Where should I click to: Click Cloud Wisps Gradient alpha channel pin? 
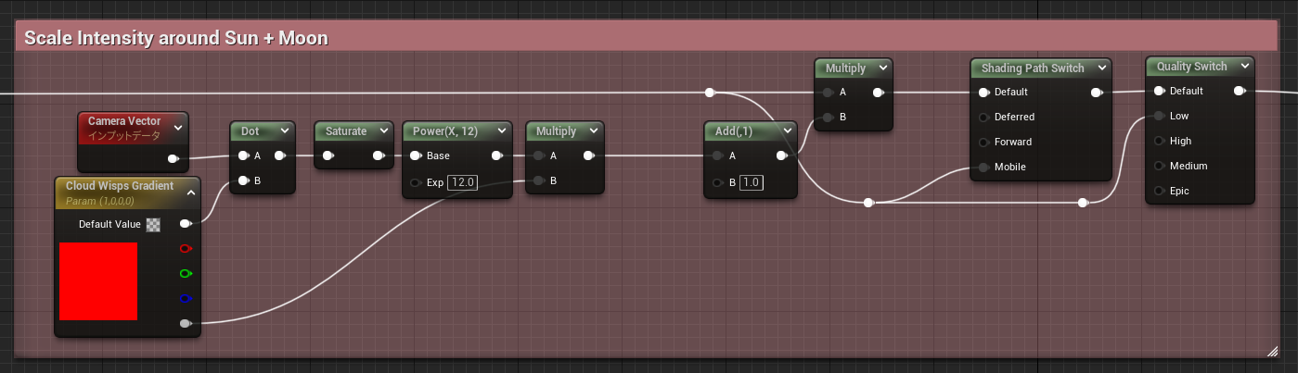[186, 323]
